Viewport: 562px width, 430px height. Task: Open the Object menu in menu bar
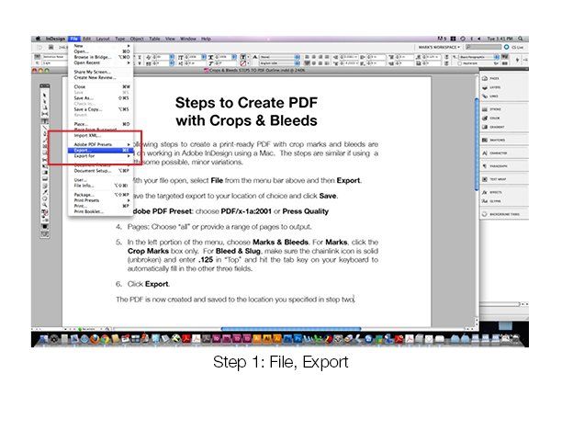(x=137, y=39)
